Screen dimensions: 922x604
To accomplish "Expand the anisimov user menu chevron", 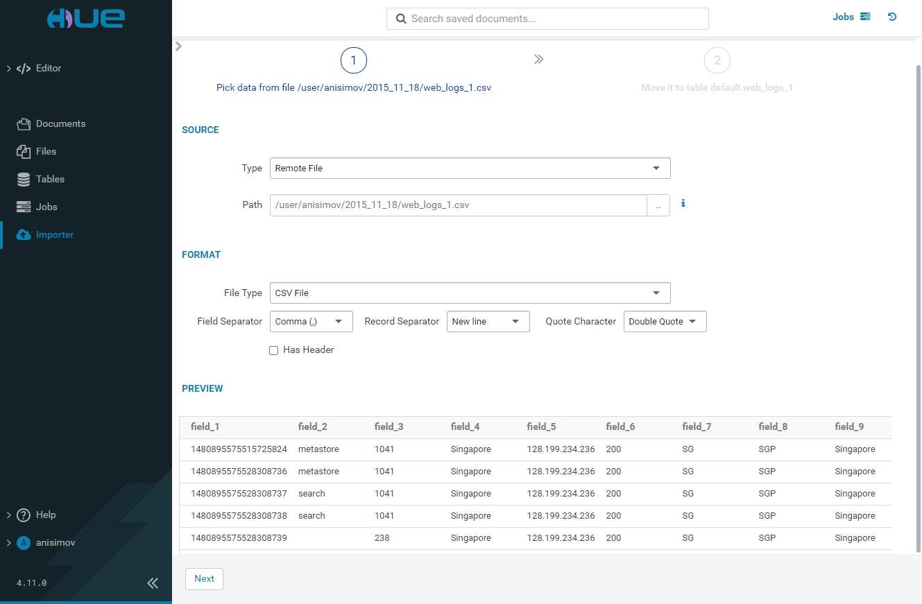I will 8,543.
